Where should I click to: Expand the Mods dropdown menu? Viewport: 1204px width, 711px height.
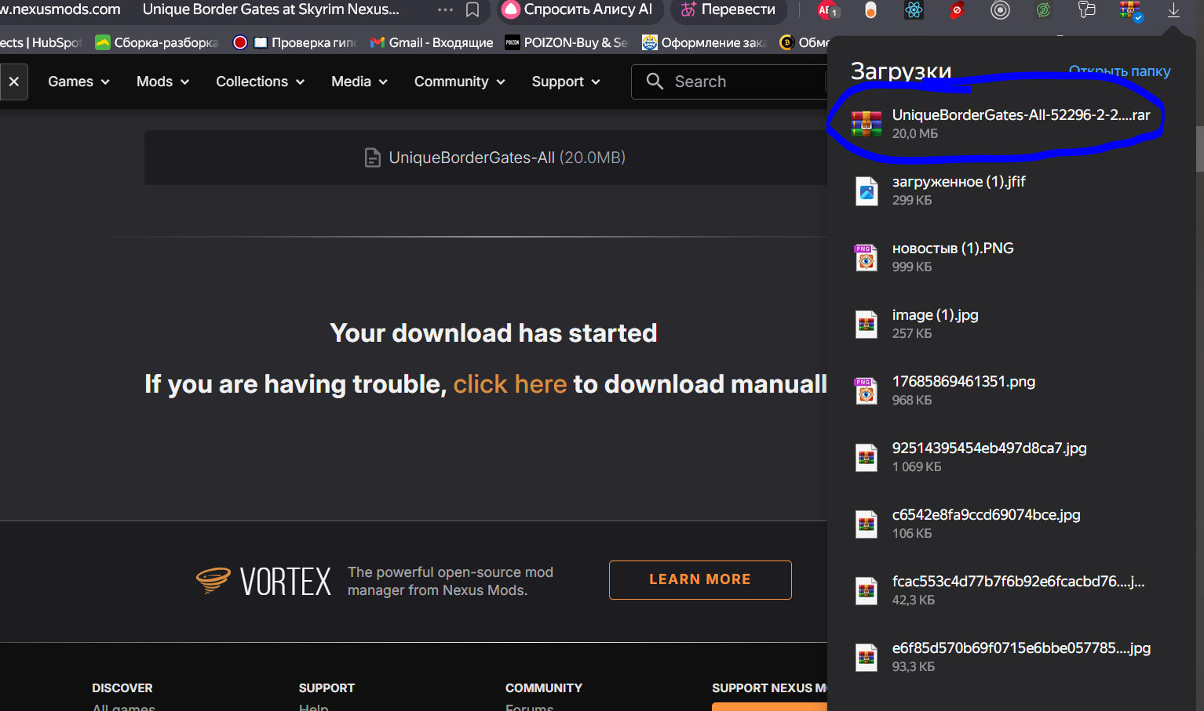[162, 82]
